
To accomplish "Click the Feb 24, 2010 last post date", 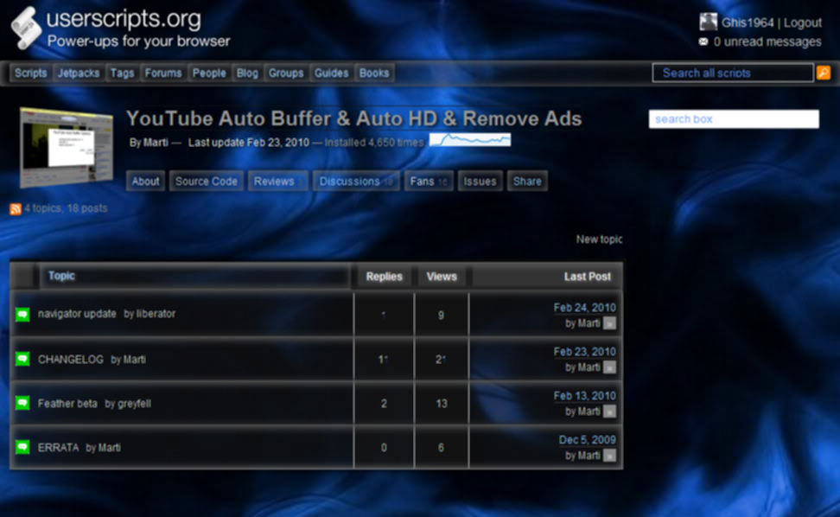I will pos(584,308).
